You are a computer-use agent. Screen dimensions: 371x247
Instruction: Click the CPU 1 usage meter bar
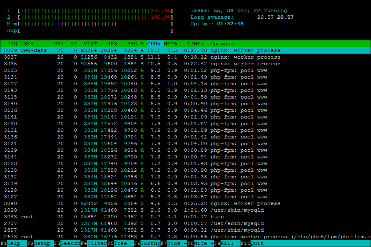click(x=95, y=11)
